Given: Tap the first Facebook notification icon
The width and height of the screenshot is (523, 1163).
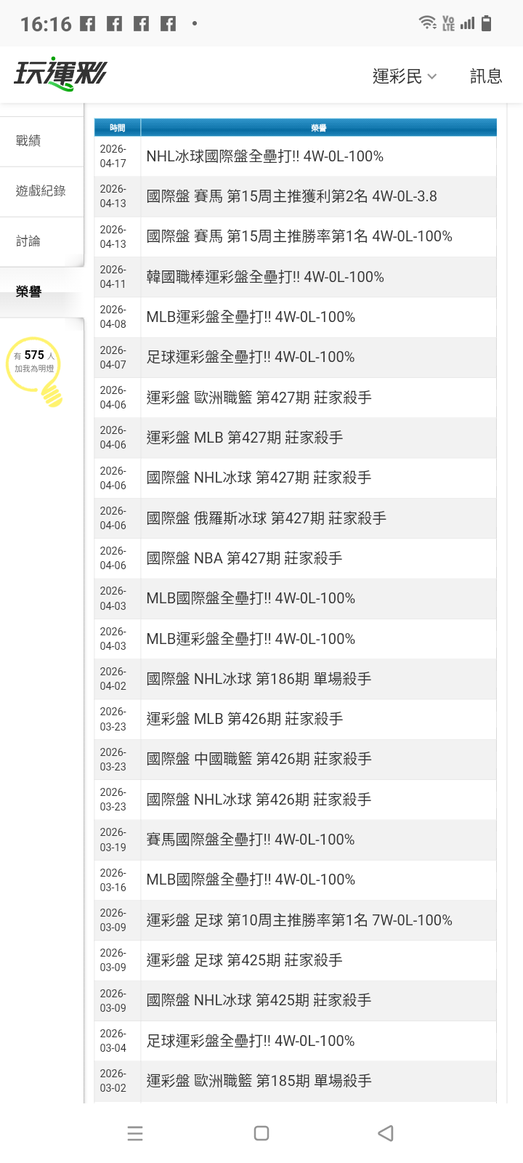Looking at the screenshot, I should click(x=88, y=24).
